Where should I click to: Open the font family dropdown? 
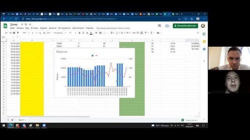coord(60,33)
